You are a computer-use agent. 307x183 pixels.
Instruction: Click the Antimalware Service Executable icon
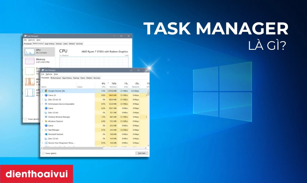click(46, 104)
